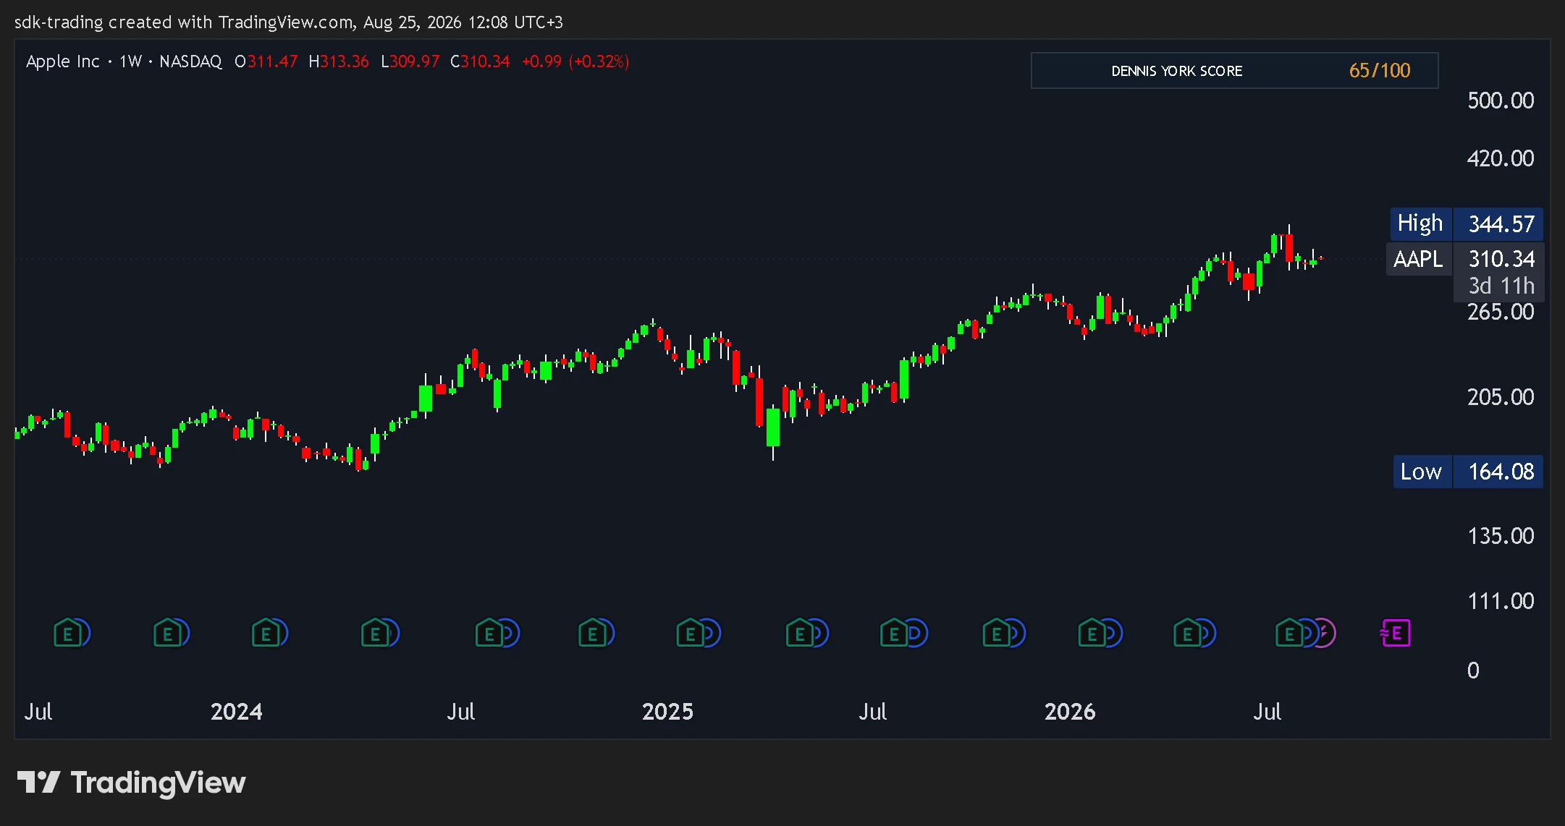Click the change value +0.99 (+0.32%)
The width and height of the screenshot is (1565, 826).
pyautogui.click(x=575, y=61)
